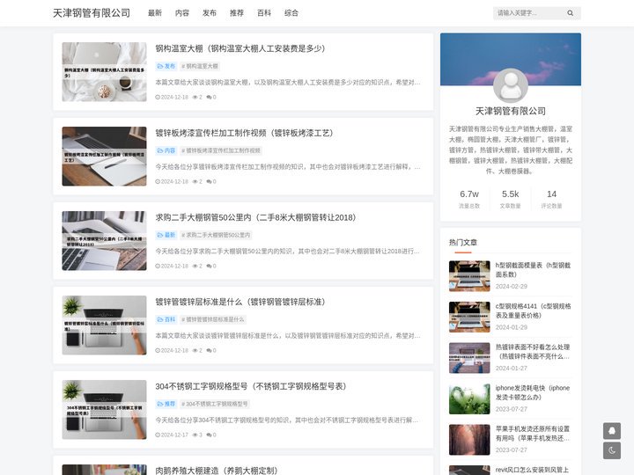
Task: Click excerpt text of 镀锌管镀锌层标准 article
Action: [288, 336]
